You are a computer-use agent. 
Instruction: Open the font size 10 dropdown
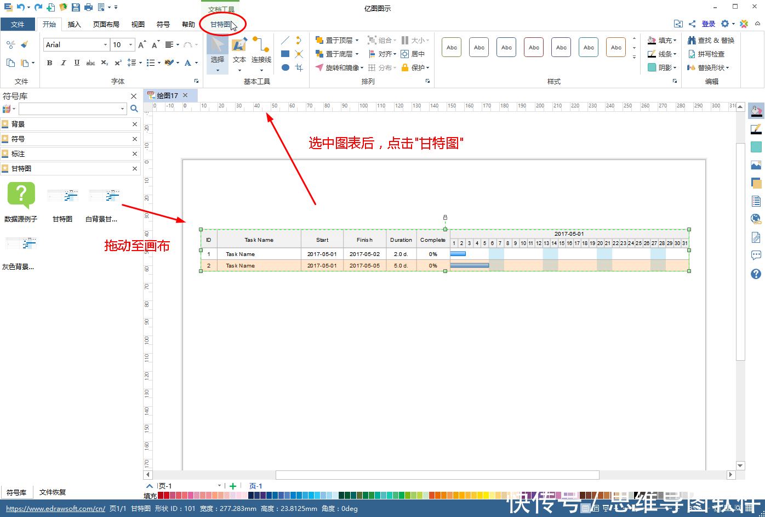(129, 44)
